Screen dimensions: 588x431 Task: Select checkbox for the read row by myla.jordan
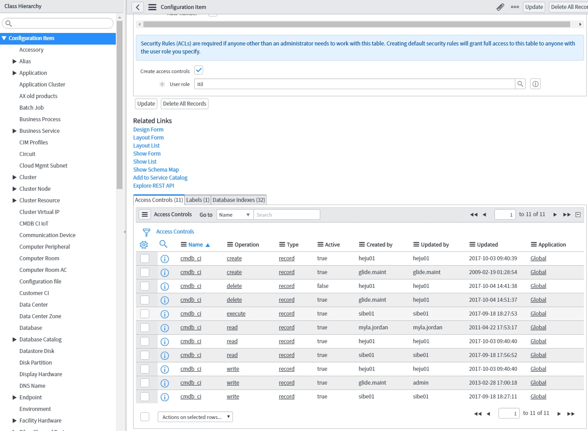click(x=145, y=328)
